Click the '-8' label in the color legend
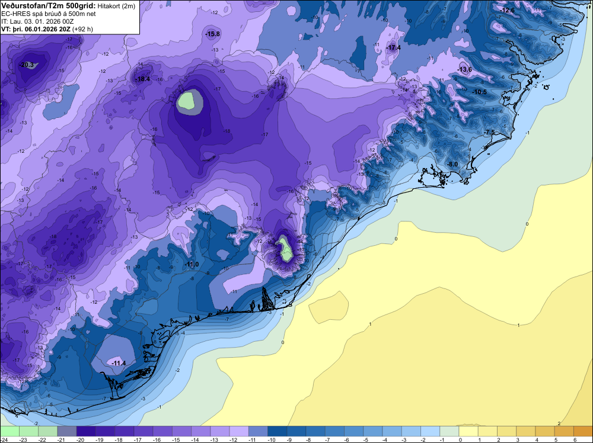Viewport: 593px width, 443px height. click(310, 439)
